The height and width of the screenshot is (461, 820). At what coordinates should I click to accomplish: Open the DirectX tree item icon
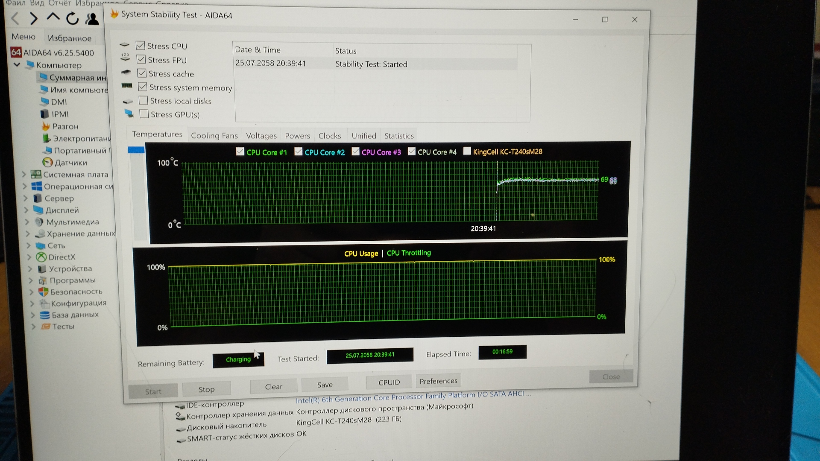tap(41, 257)
